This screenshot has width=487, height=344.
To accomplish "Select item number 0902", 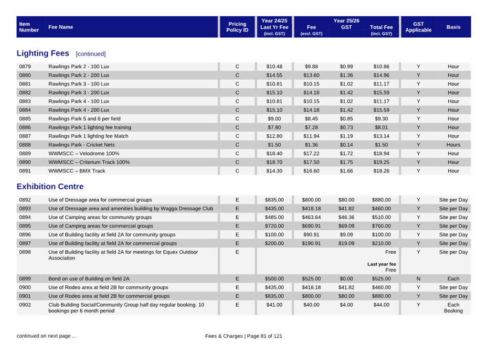I will [x=25, y=305].
